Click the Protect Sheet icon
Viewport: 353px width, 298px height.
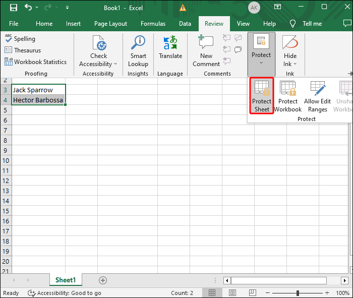click(261, 96)
